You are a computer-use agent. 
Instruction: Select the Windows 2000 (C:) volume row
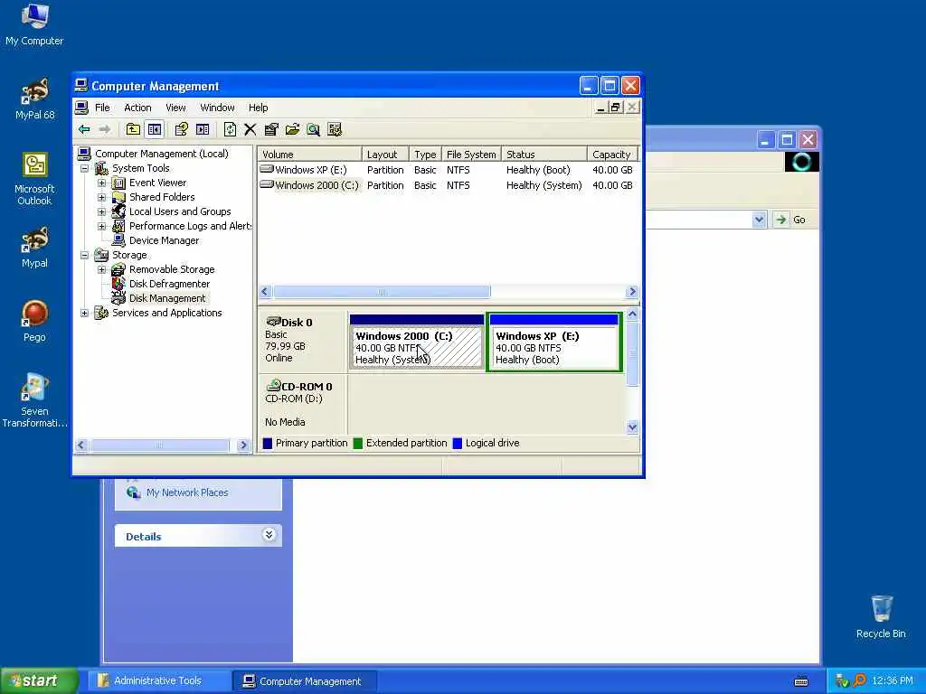(x=449, y=185)
